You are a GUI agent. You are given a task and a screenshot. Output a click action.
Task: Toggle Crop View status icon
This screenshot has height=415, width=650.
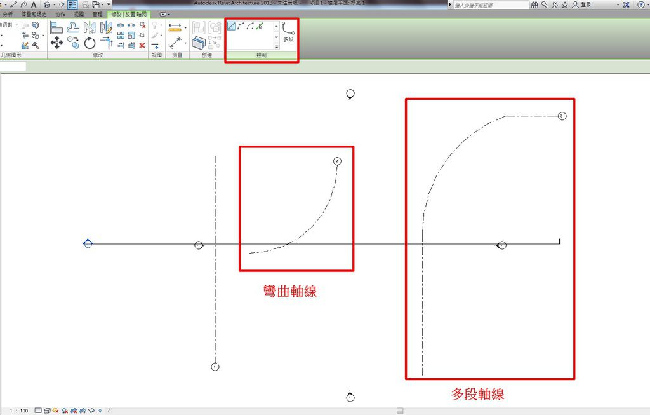(74, 411)
